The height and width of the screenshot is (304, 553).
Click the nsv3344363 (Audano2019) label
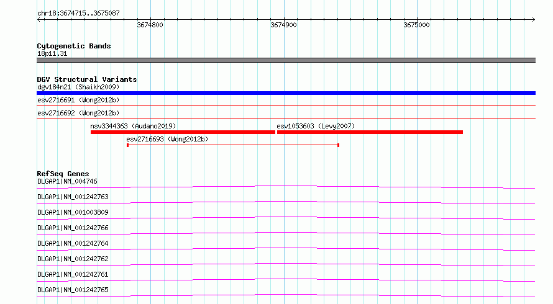(133, 126)
